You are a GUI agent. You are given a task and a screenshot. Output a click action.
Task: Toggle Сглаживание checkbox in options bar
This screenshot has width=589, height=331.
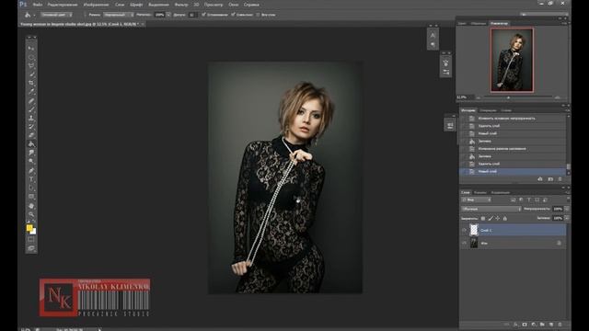[203, 15]
